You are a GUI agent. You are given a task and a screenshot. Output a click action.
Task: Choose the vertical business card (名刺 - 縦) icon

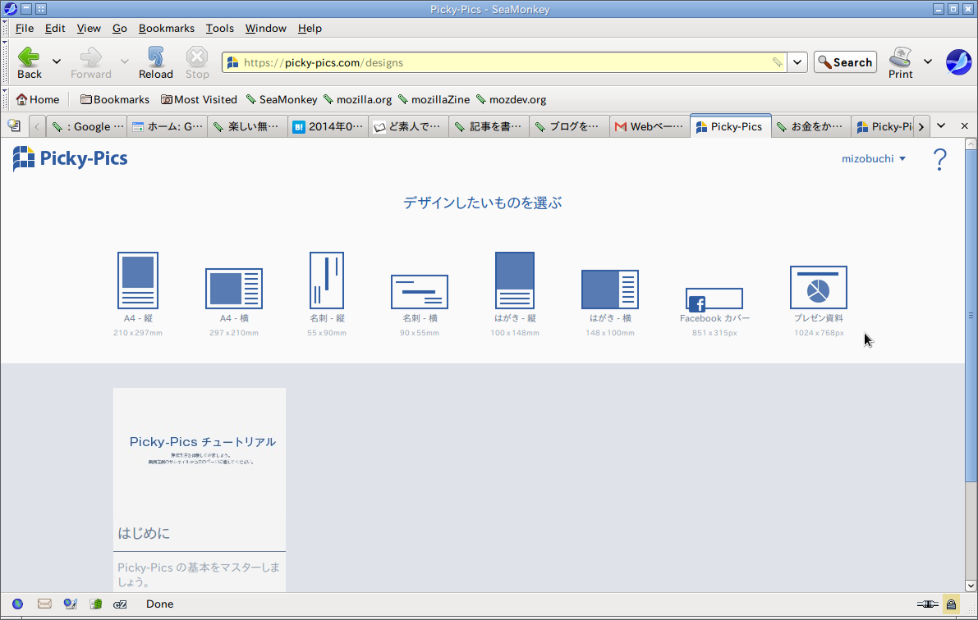327,280
